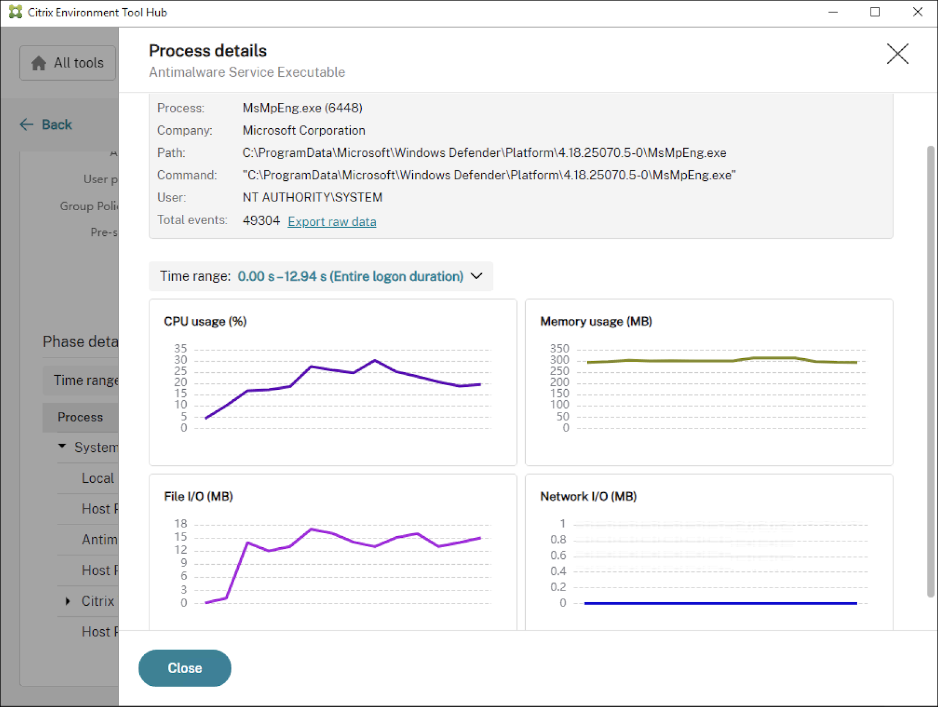
Task: Minimize the Citrix Tool Hub window
Action: coord(833,12)
